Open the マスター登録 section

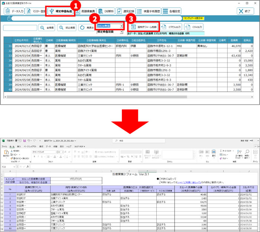pos(35,11)
